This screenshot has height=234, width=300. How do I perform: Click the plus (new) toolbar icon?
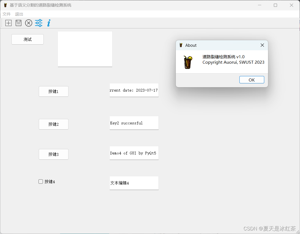[8, 23]
